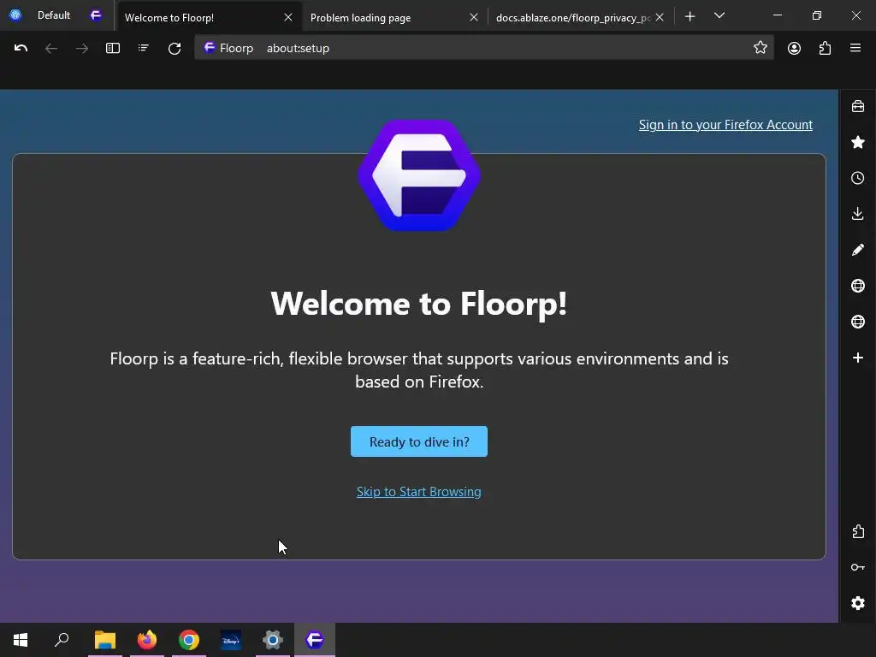Screen dimensions: 876x657
Task: Close the Welcome to Floorp! tab
Action: 288,17
